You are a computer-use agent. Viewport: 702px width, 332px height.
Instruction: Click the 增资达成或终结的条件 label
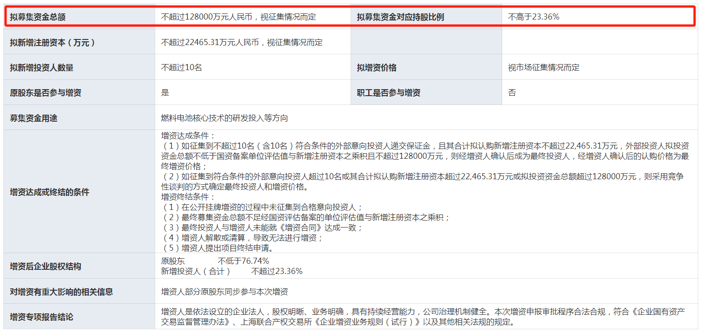50,192
